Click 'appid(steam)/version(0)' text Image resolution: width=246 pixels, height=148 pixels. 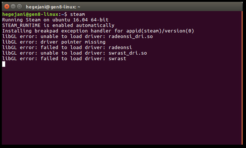160,31
